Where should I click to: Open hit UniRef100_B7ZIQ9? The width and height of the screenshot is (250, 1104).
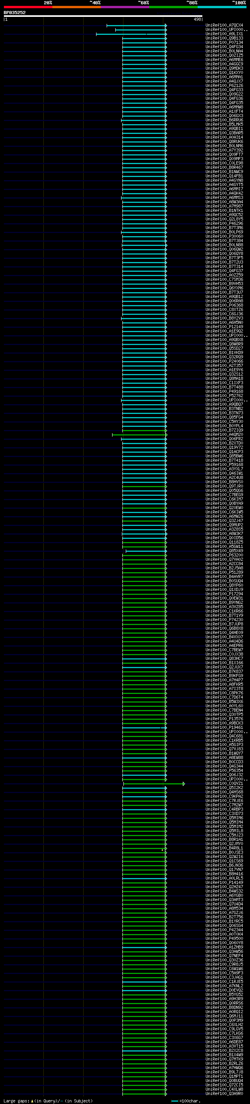[224, 430]
